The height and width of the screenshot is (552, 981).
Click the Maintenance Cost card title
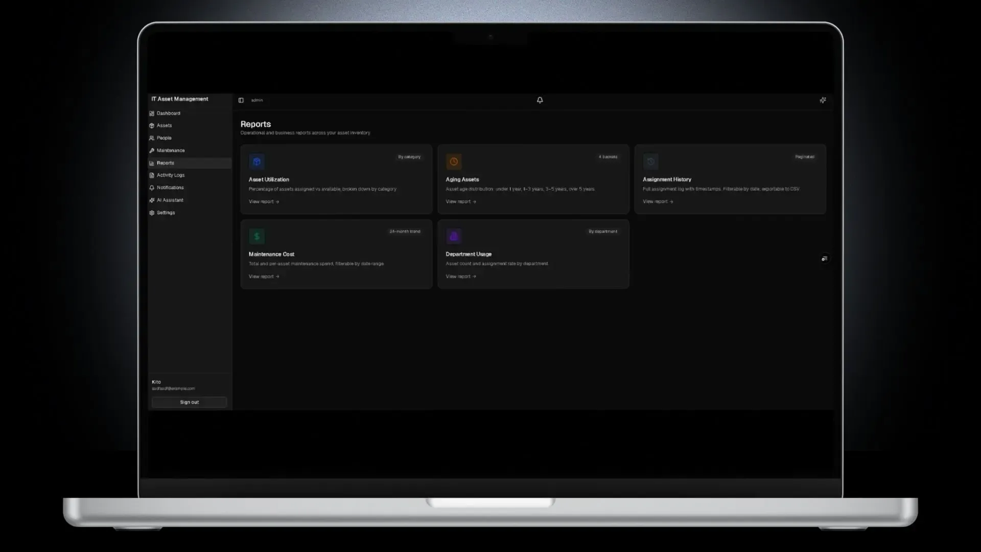pos(271,254)
